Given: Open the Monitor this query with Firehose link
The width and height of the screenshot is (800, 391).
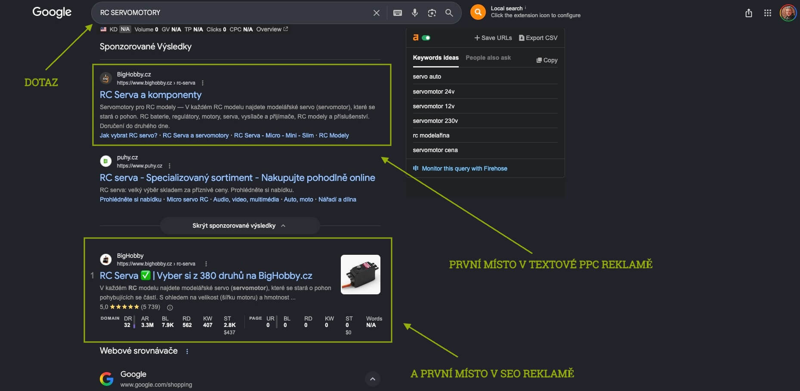Looking at the screenshot, I should [464, 168].
